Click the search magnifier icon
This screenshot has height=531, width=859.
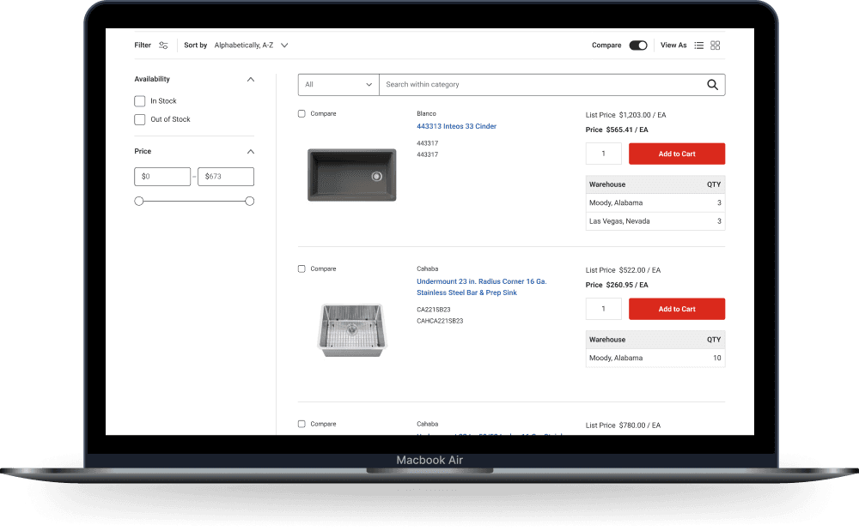click(712, 85)
